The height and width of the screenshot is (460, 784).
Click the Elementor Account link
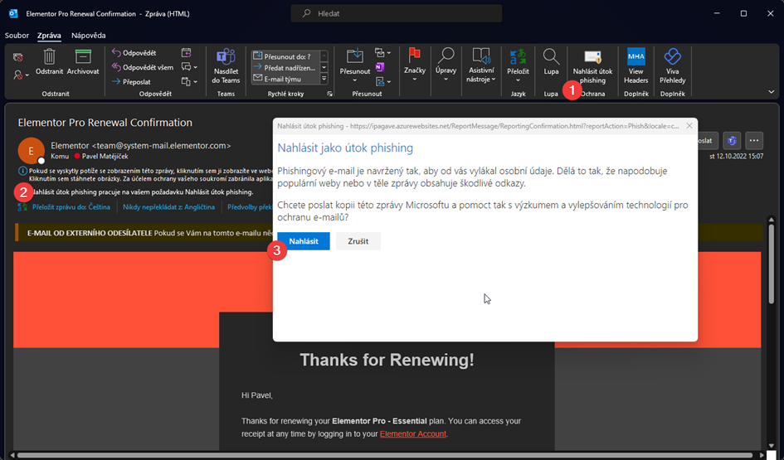click(412, 433)
